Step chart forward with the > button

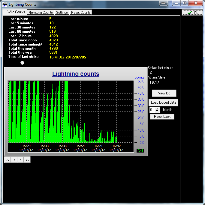coord(21,160)
